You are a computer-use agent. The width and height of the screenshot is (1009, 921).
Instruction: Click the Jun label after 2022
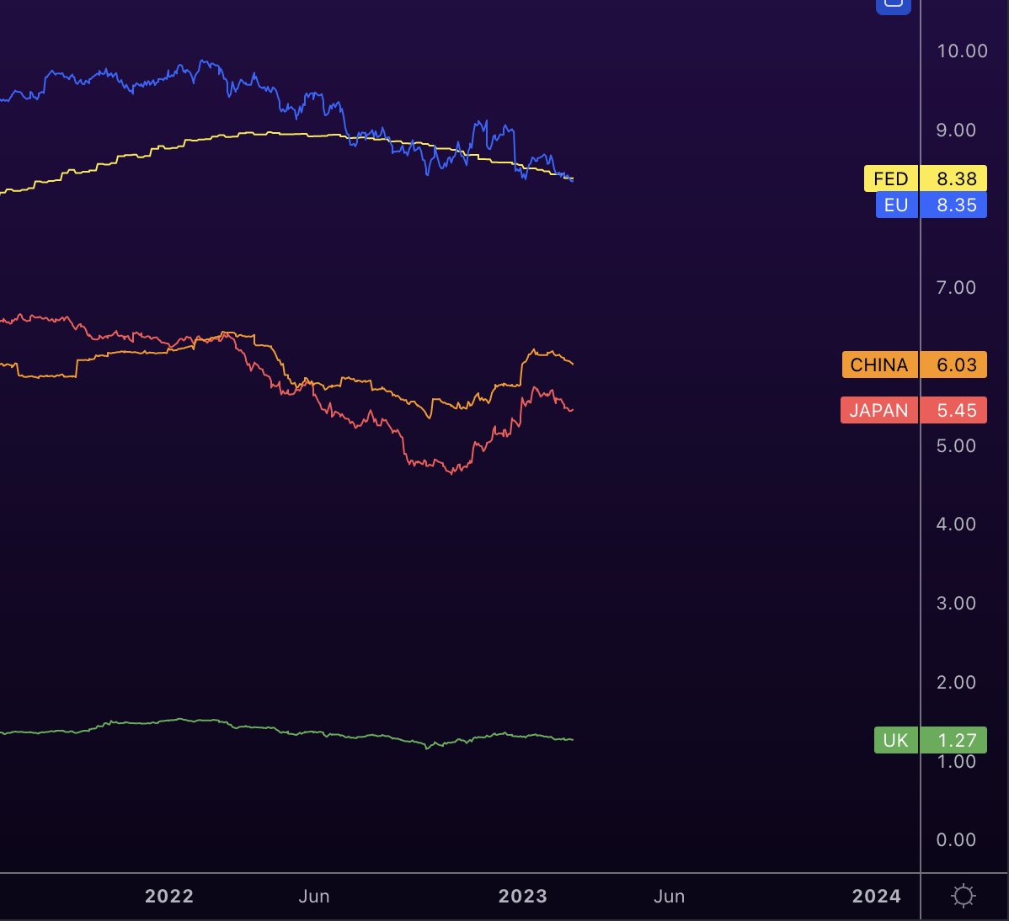point(314,896)
